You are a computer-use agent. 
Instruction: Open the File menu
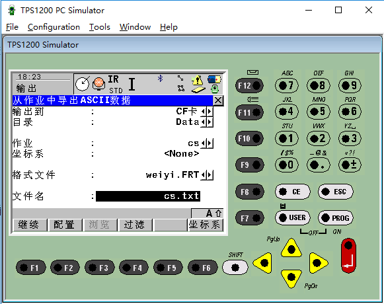[x=12, y=27]
